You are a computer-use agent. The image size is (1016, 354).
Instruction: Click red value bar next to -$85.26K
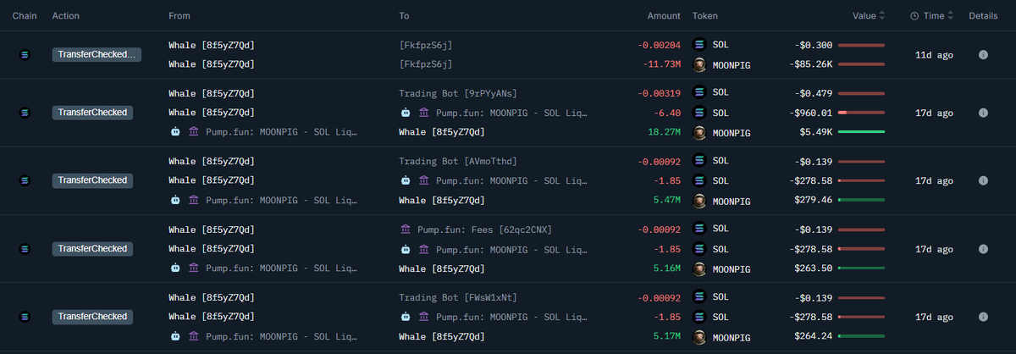click(x=862, y=64)
